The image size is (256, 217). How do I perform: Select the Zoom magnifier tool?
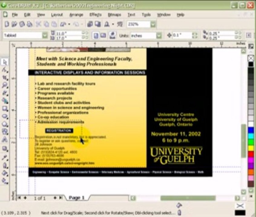[x=5, y=85]
